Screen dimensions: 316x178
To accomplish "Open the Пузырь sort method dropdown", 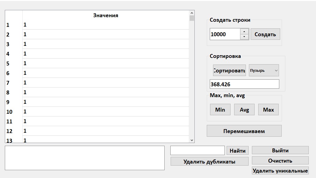I will pos(264,71).
